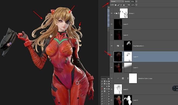Select the 'Group 1' layer name
178x105 pixels.
click(131, 13)
